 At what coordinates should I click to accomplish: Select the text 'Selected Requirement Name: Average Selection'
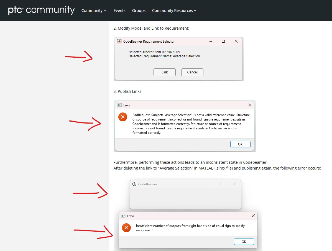[164, 56]
